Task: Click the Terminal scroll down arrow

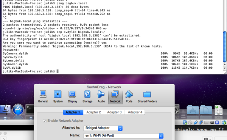Action: tap(225, 68)
